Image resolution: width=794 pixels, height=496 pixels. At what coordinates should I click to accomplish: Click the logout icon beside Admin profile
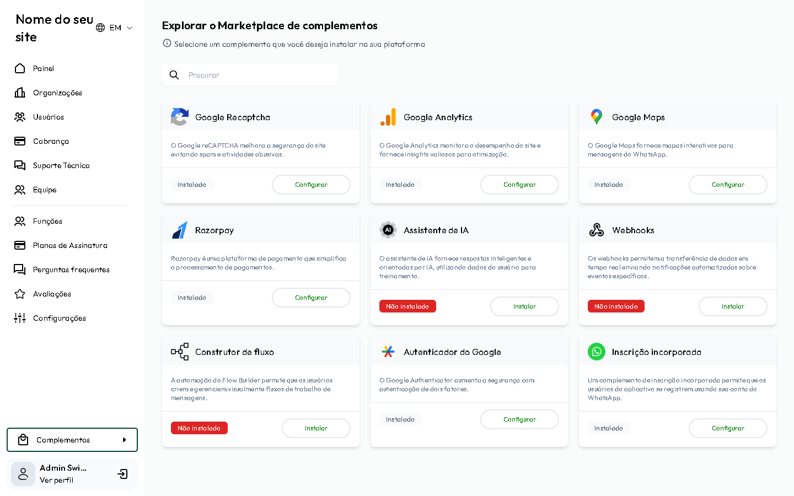pos(122,474)
